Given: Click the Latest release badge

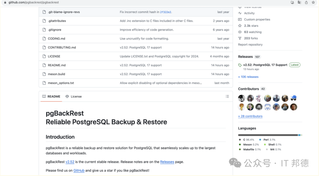Looking at the screenshot, I should [x=294, y=65].
